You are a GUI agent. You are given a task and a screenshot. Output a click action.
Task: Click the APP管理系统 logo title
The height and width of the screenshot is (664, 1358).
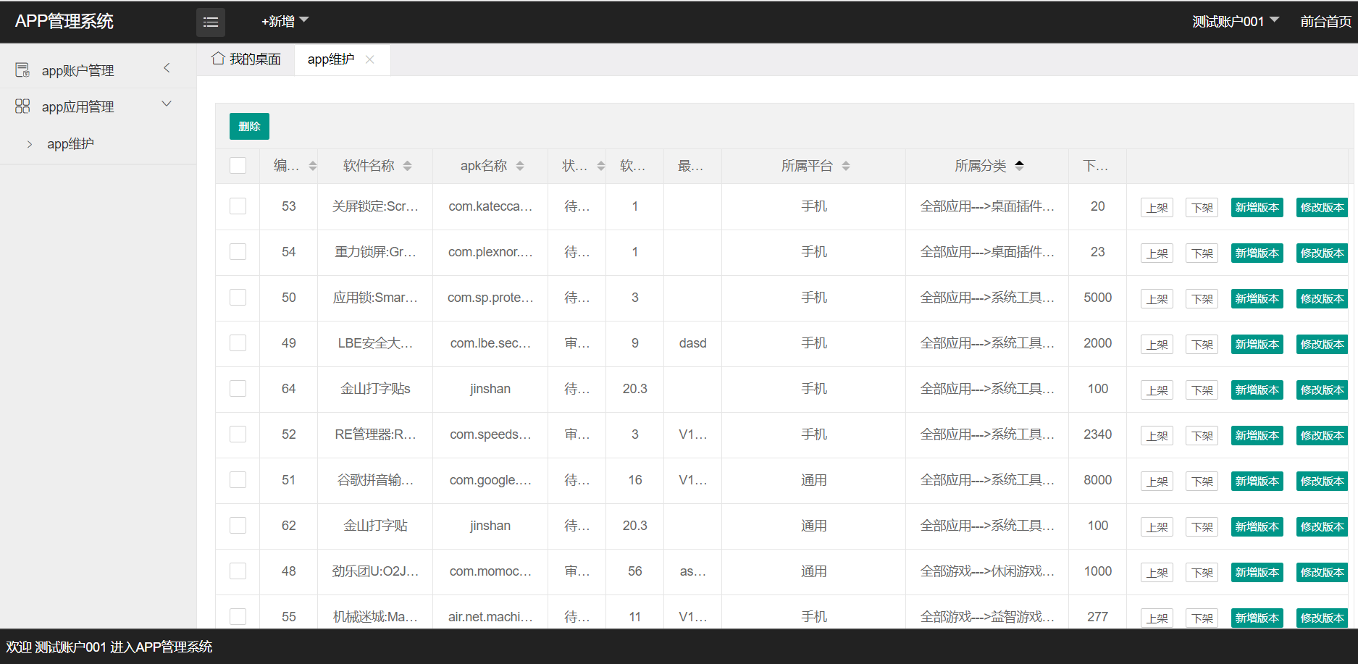64,22
